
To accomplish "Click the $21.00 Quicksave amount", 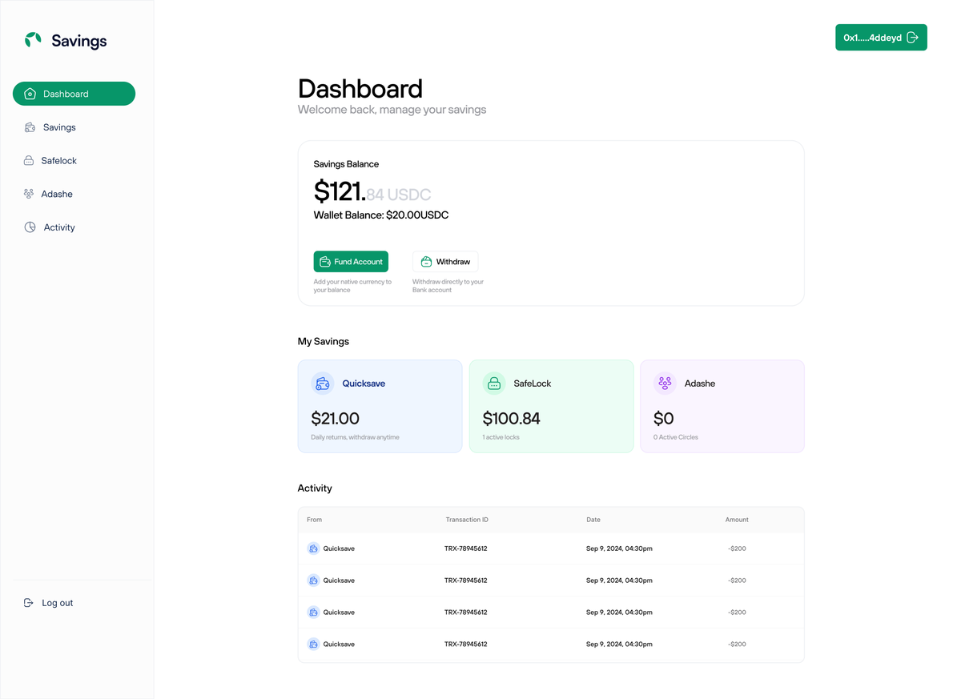I will click(x=336, y=418).
